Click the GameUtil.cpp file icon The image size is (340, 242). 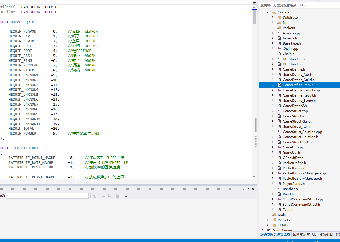tap(279, 147)
